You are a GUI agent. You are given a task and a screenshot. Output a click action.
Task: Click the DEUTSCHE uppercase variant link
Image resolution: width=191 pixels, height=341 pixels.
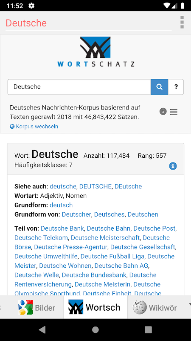pyautogui.click(x=95, y=186)
